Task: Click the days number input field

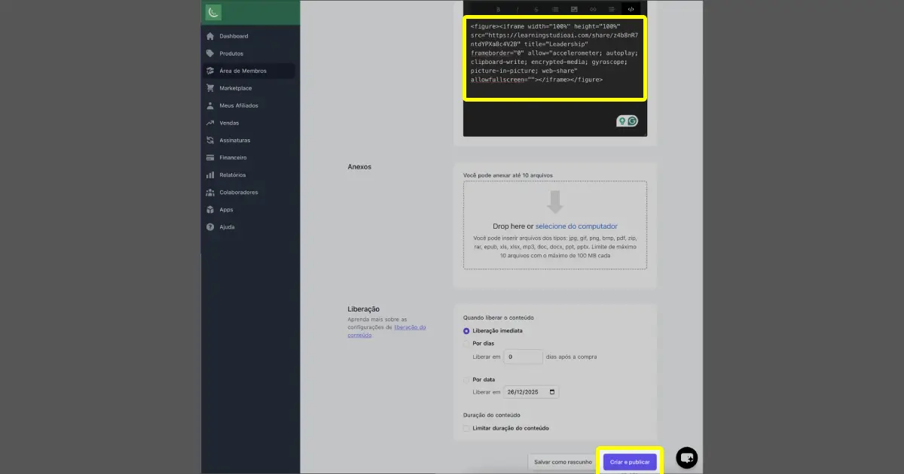Action: pyautogui.click(x=523, y=357)
